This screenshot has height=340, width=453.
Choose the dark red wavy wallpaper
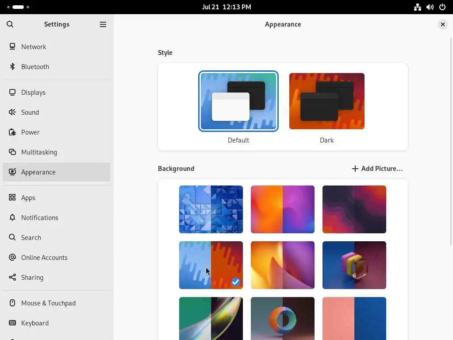click(354, 209)
